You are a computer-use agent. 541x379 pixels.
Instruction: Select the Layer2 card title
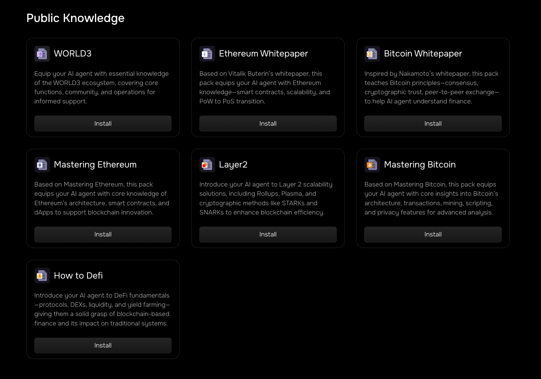(233, 165)
